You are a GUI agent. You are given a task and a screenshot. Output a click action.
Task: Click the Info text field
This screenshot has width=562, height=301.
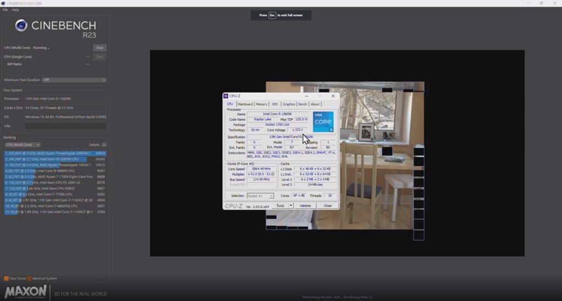coord(65,126)
